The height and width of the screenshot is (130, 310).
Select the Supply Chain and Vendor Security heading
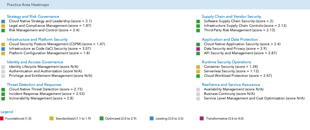[231, 16]
